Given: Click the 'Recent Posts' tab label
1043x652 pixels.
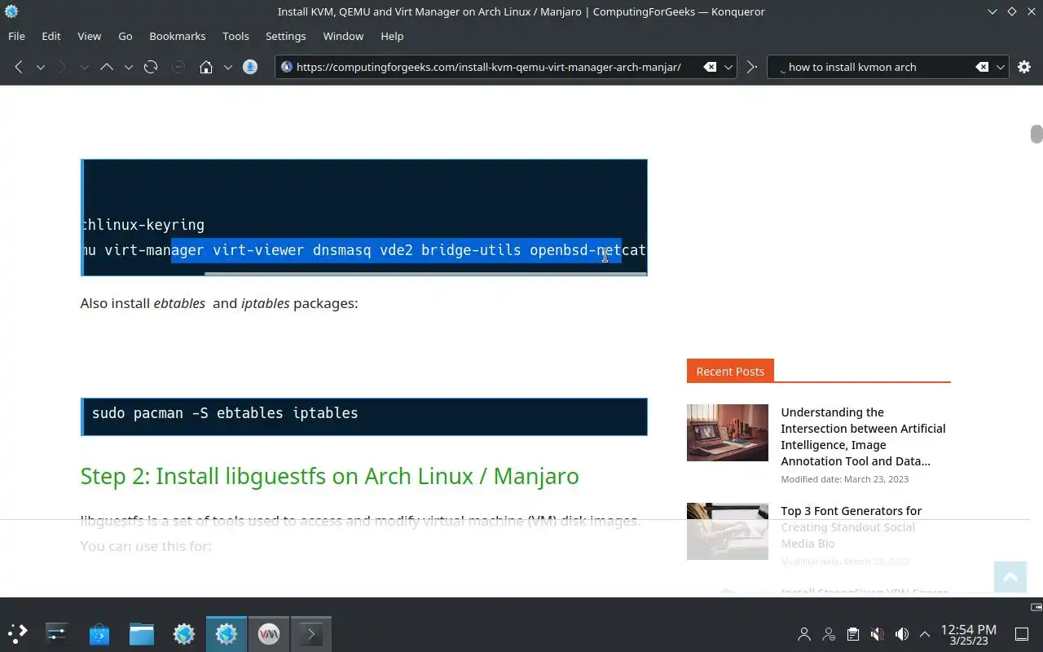Looking at the screenshot, I should click(730, 371).
